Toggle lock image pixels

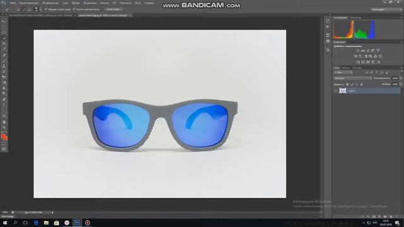point(352,84)
